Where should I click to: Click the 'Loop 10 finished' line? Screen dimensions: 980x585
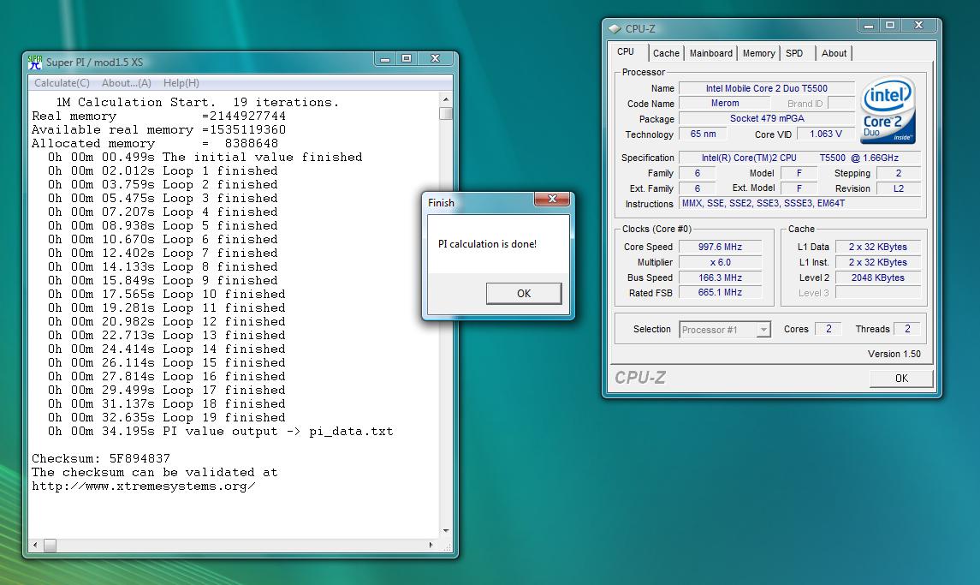pyautogui.click(x=167, y=294)
